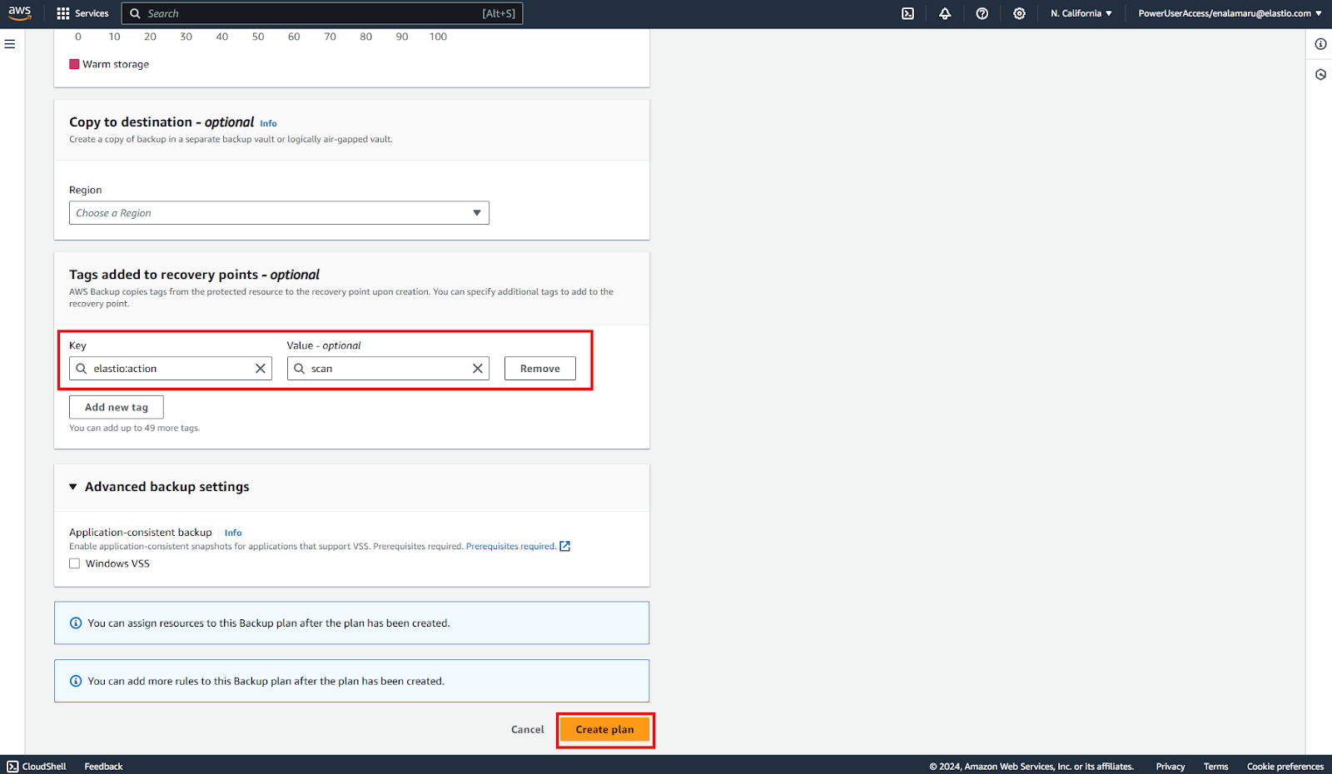Open the PowerUserAccess account menu
The height and width of the screenshot is (774, 1332).
coord(1229,13)
